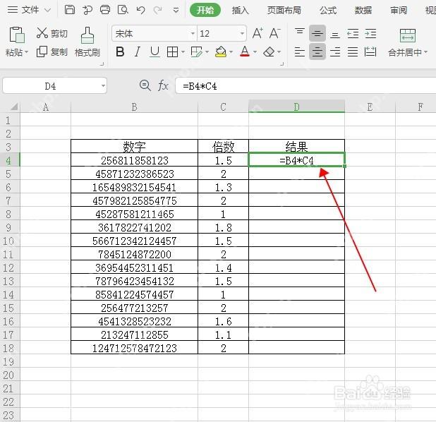Click table style format icon
Screen dimensions: 436x422
click(x=197, y=52)
